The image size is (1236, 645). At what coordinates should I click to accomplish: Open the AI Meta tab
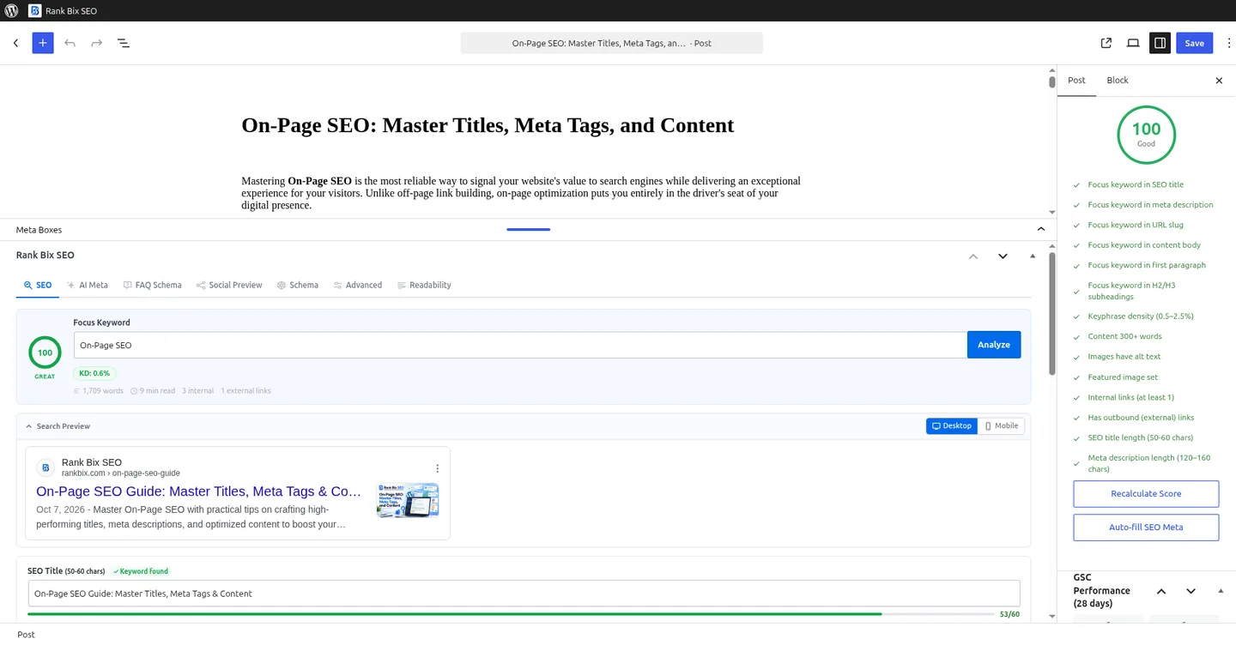point(88,285)
